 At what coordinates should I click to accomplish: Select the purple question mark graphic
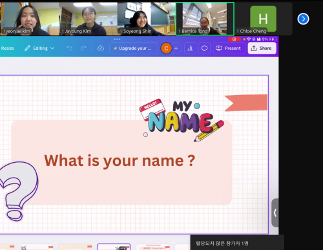[18, 191]
